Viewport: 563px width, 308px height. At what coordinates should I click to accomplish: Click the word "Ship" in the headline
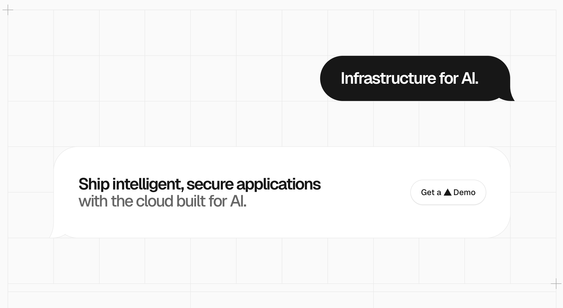94,184
